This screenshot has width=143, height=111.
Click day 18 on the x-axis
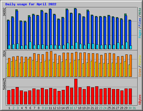click(80, 108)
